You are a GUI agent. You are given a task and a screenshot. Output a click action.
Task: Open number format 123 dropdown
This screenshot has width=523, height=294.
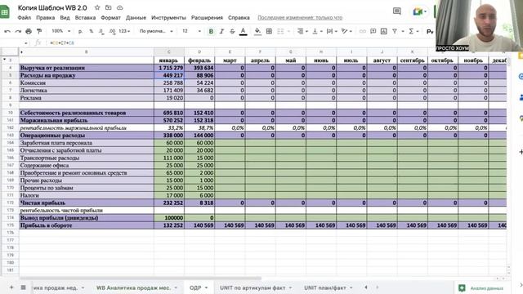pyautogui.click(x=124, y=31)
